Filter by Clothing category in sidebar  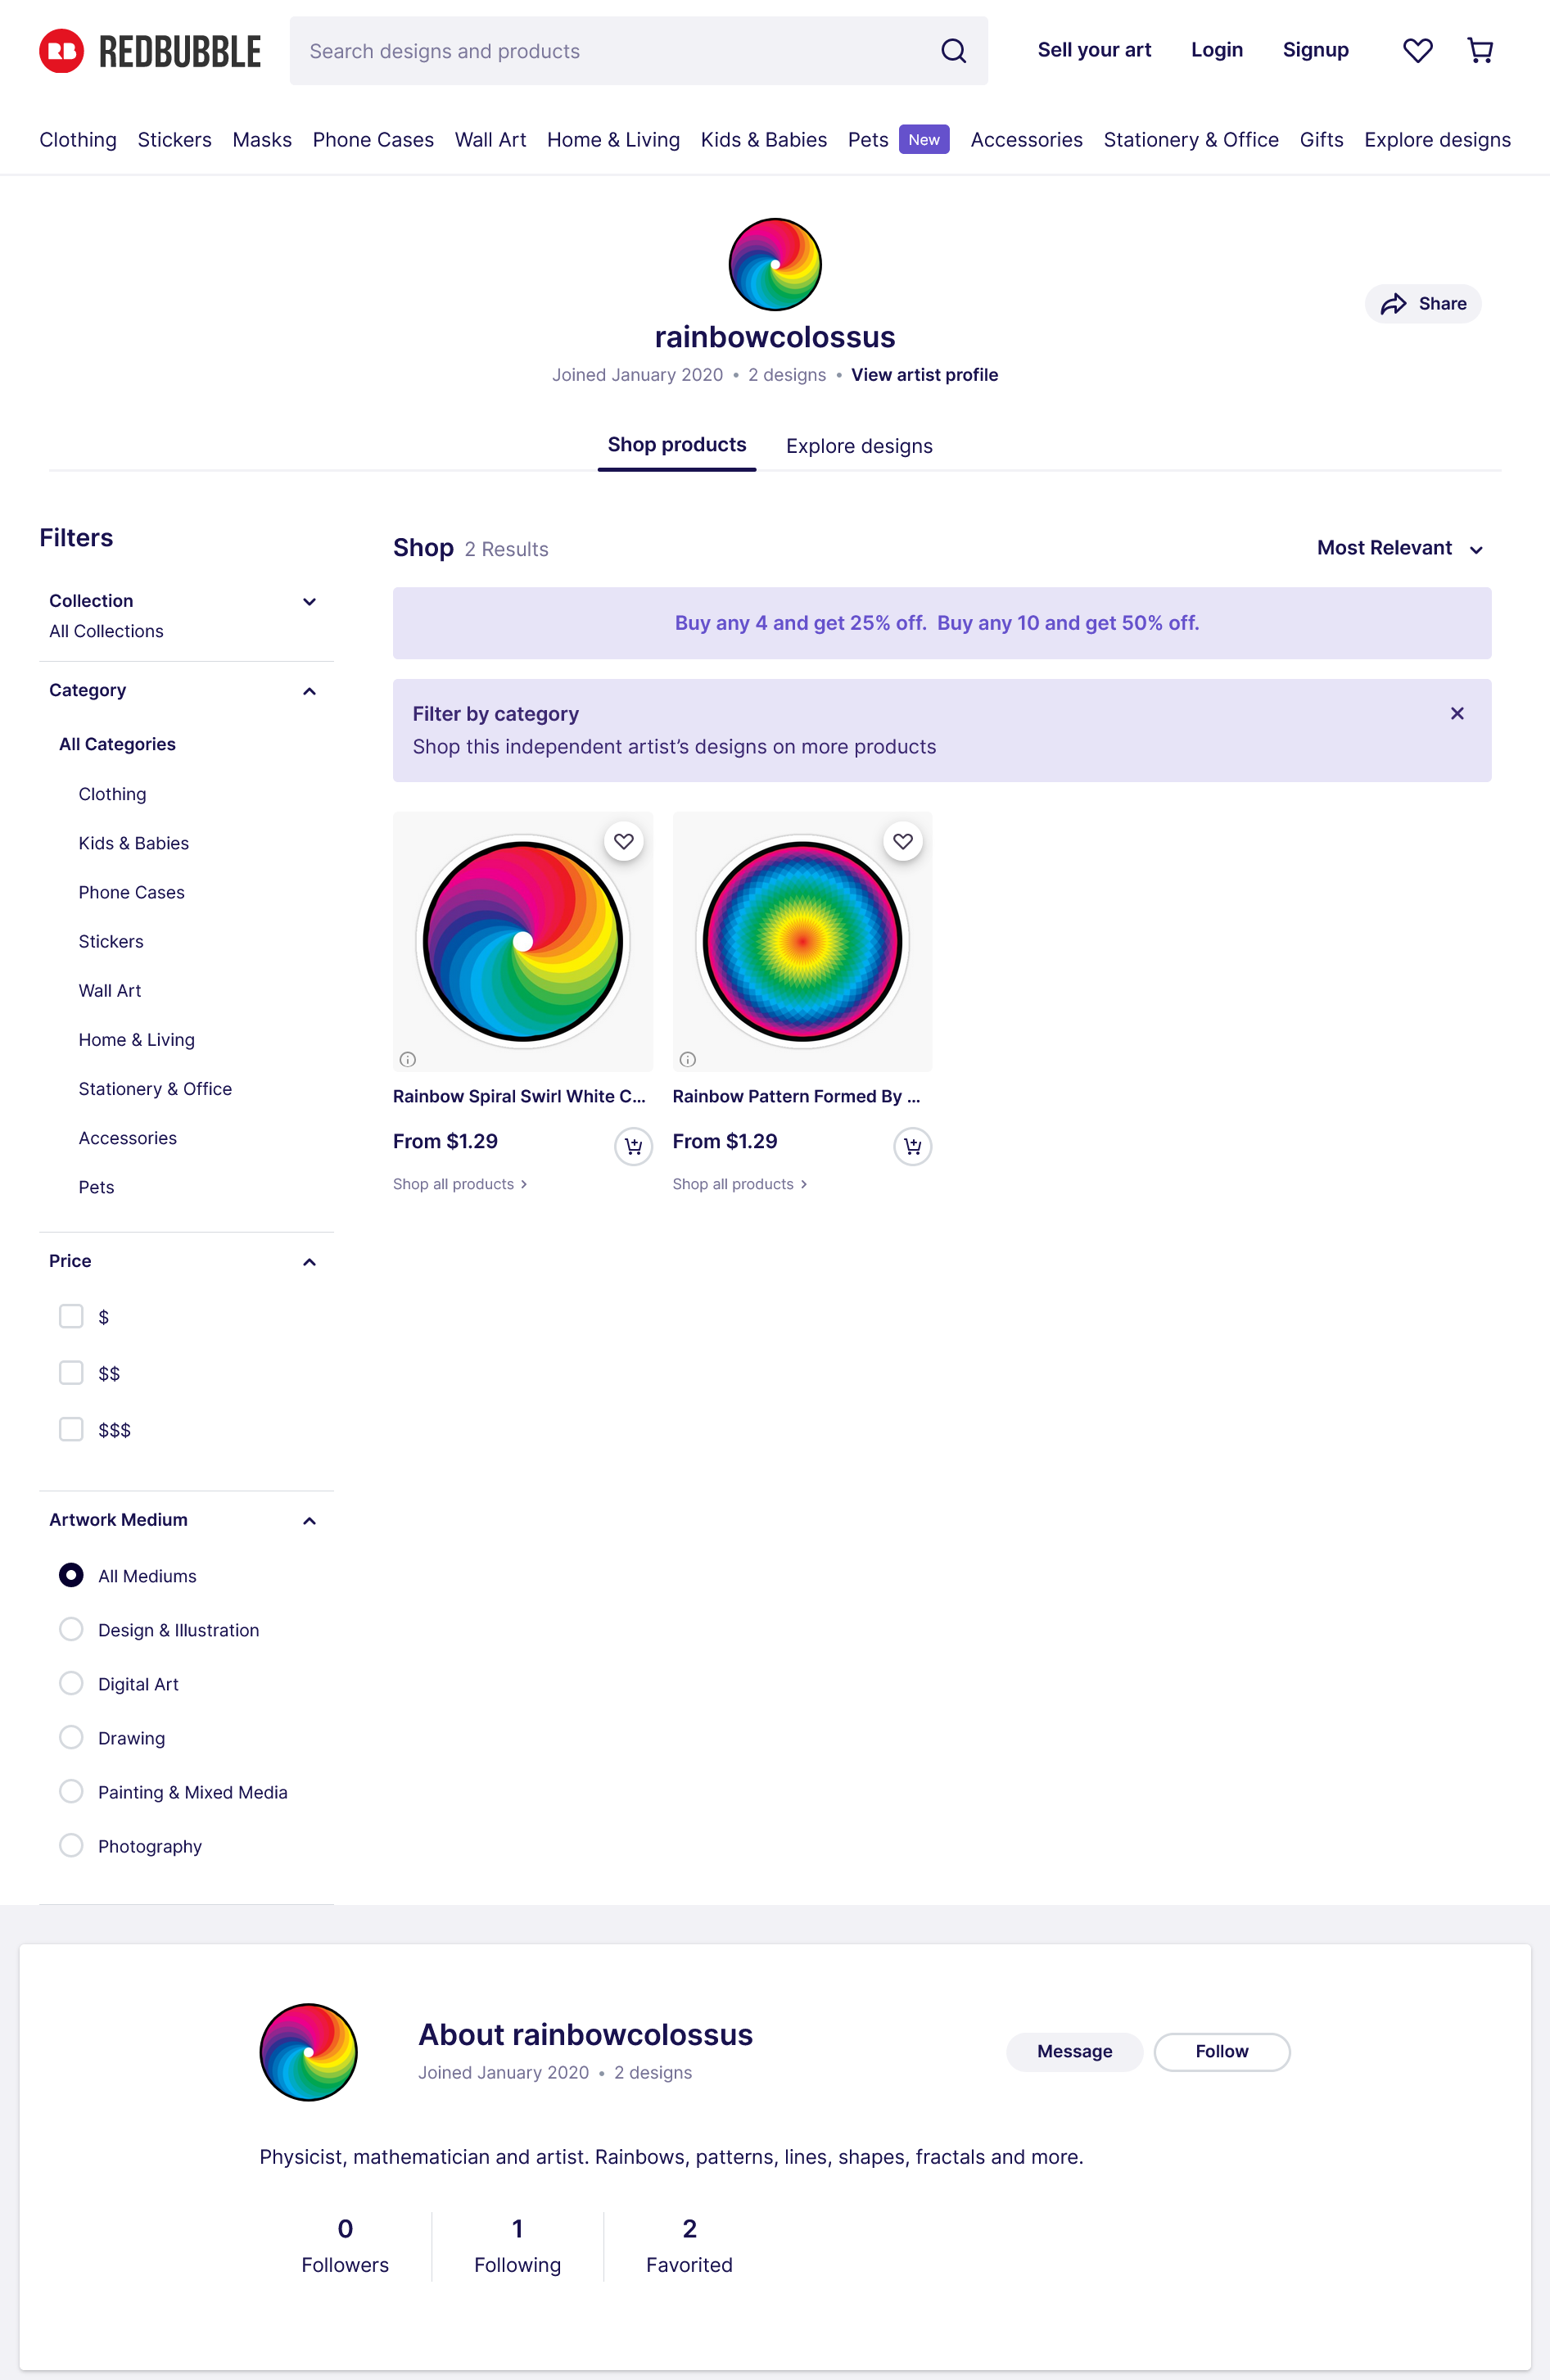coord(112,794)
